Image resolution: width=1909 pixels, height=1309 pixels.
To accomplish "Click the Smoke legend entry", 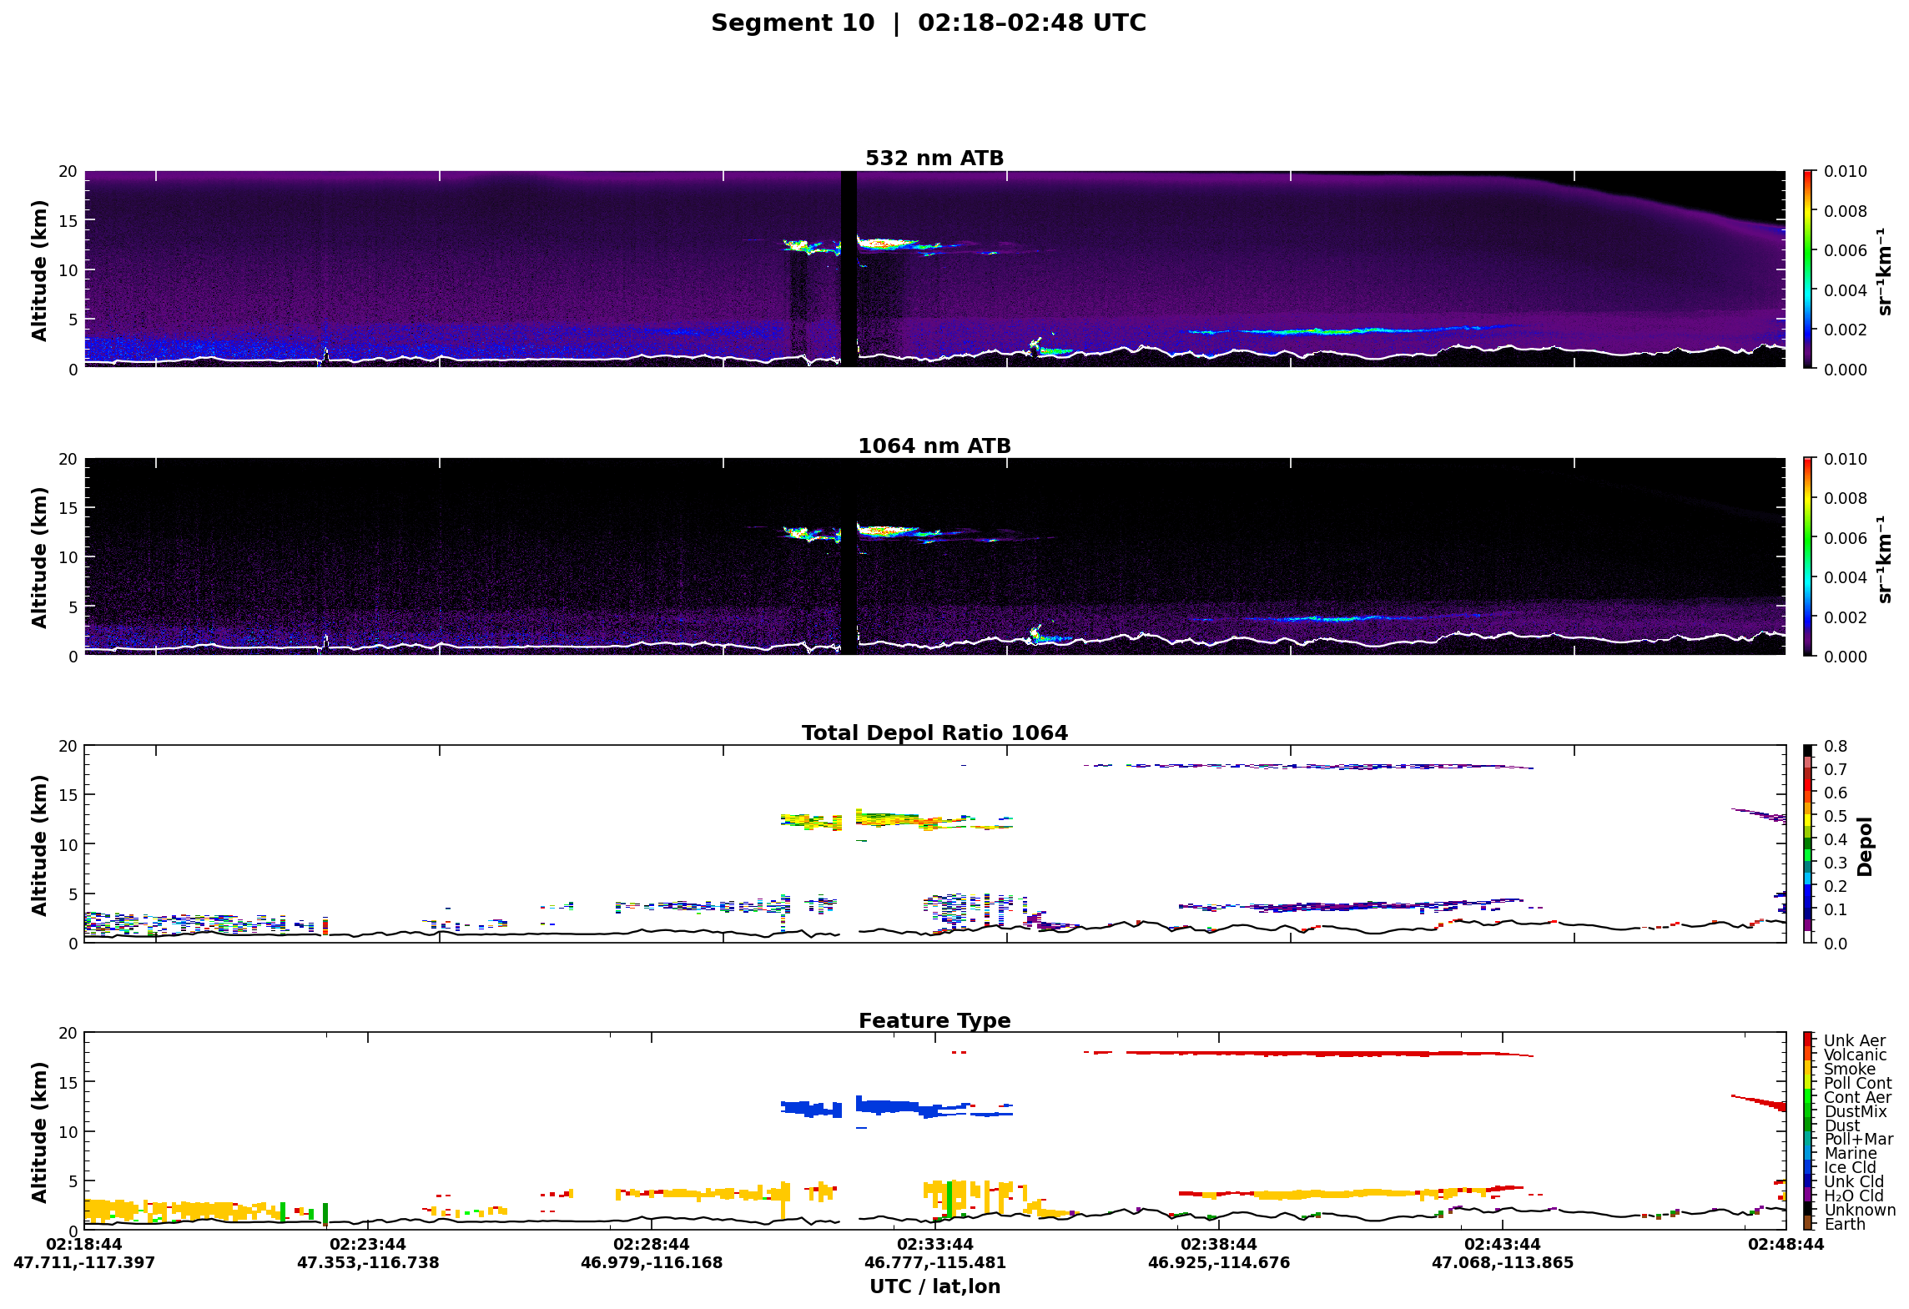I will pyautogui.click(x=1849, y=1069).
